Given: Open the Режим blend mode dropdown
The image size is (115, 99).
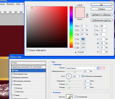Looking at the screenshot, I should (83, 68).
